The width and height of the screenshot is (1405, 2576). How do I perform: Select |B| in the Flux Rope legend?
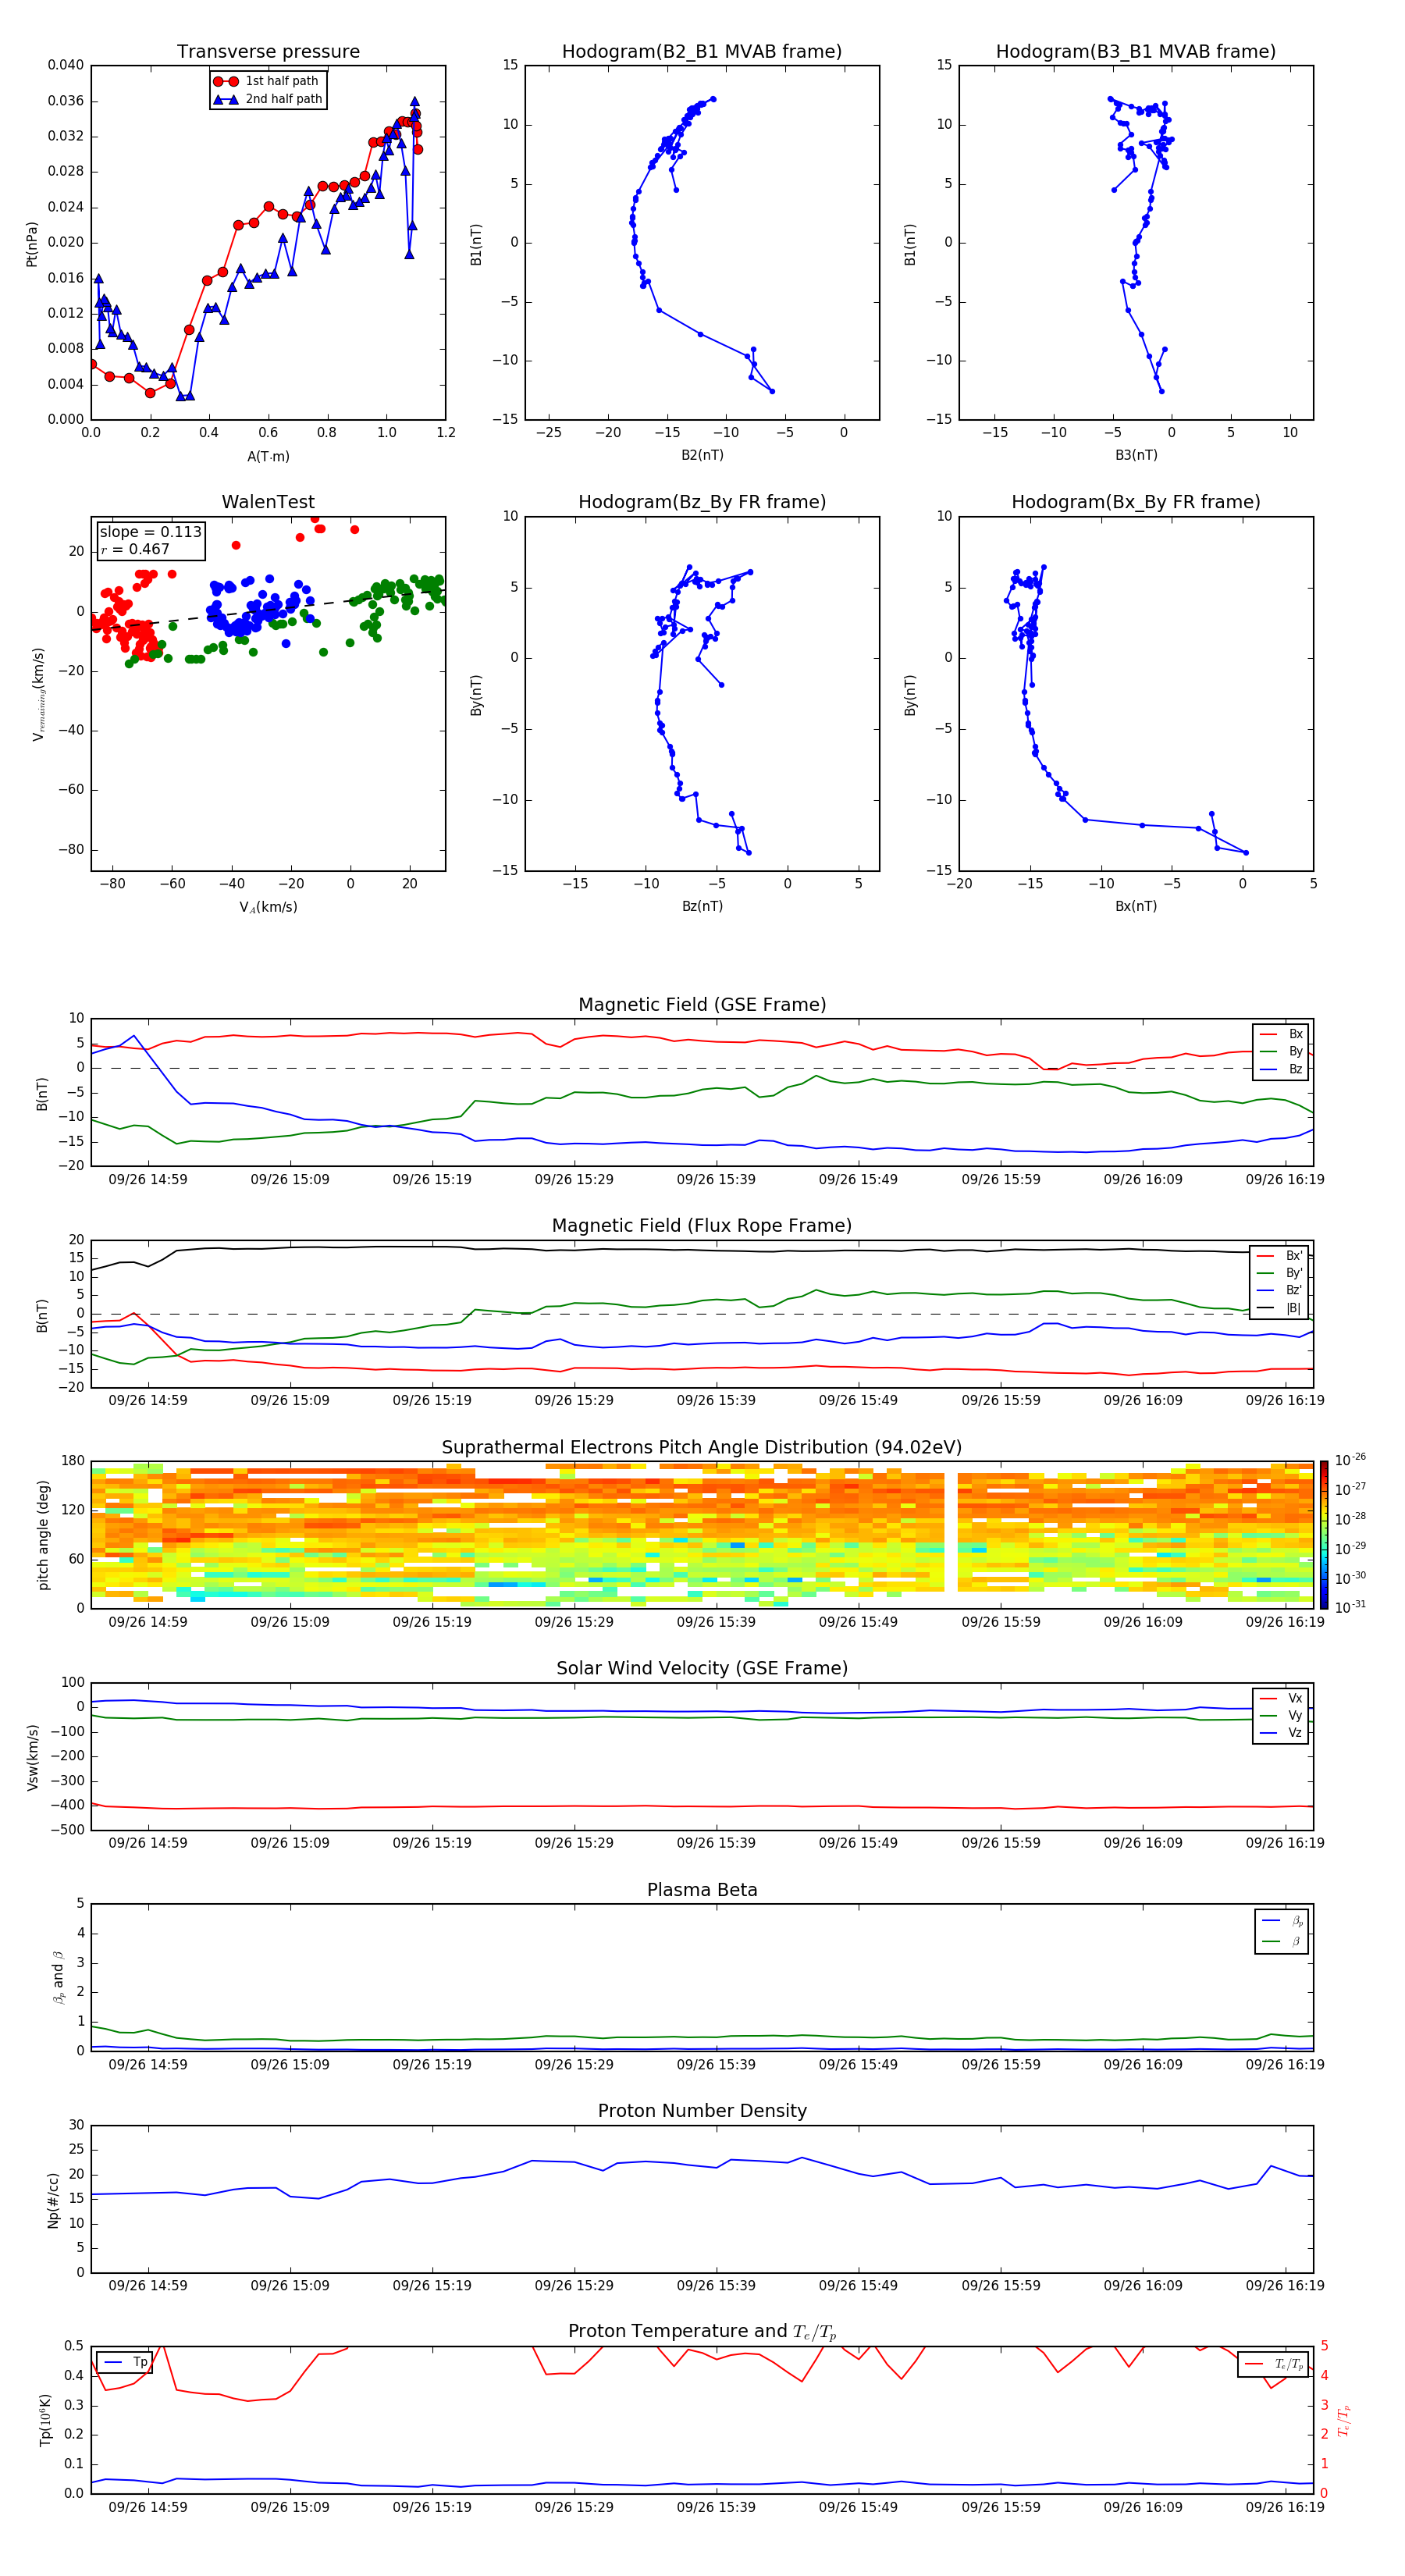tap(1280, 1308)
